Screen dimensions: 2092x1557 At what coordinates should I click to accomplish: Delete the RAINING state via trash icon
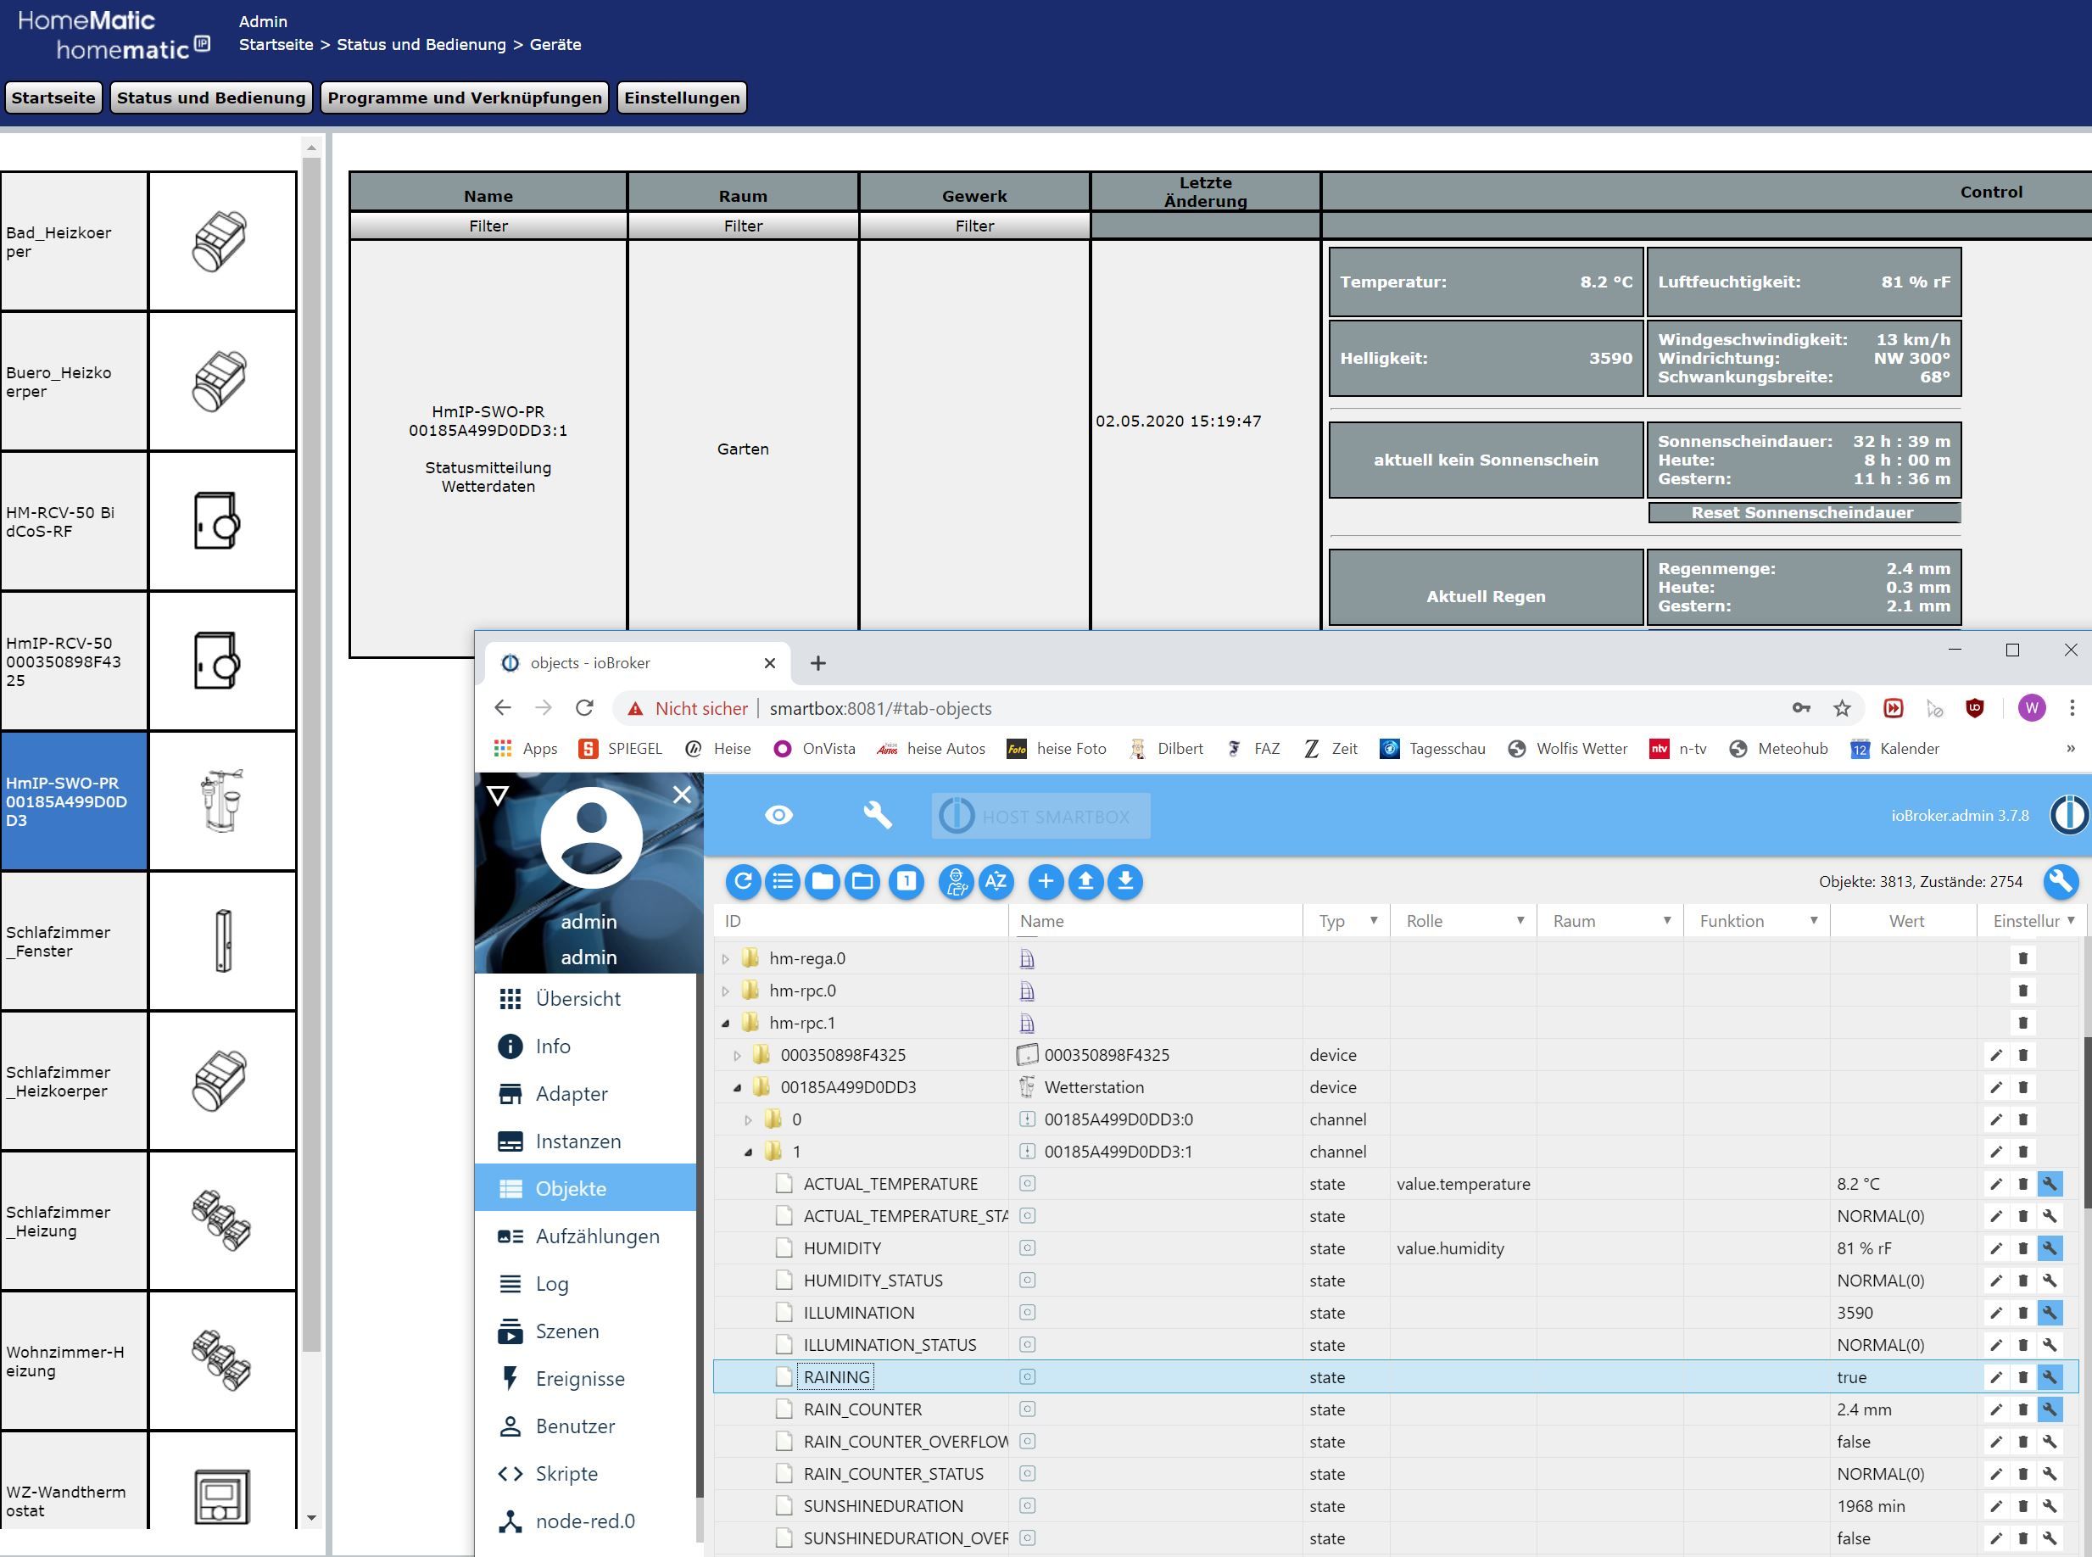2022,1377
